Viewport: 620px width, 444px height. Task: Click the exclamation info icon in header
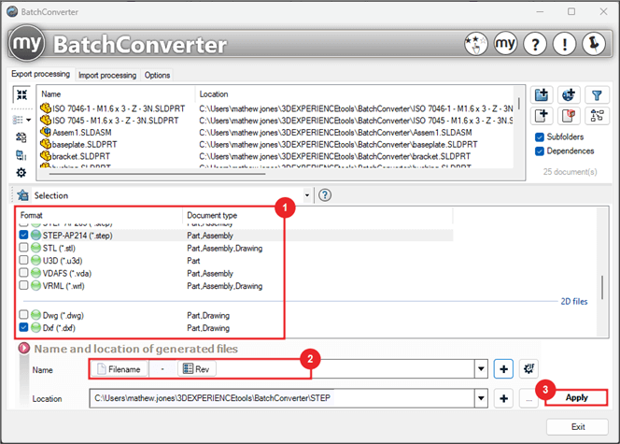pos(564,44)
